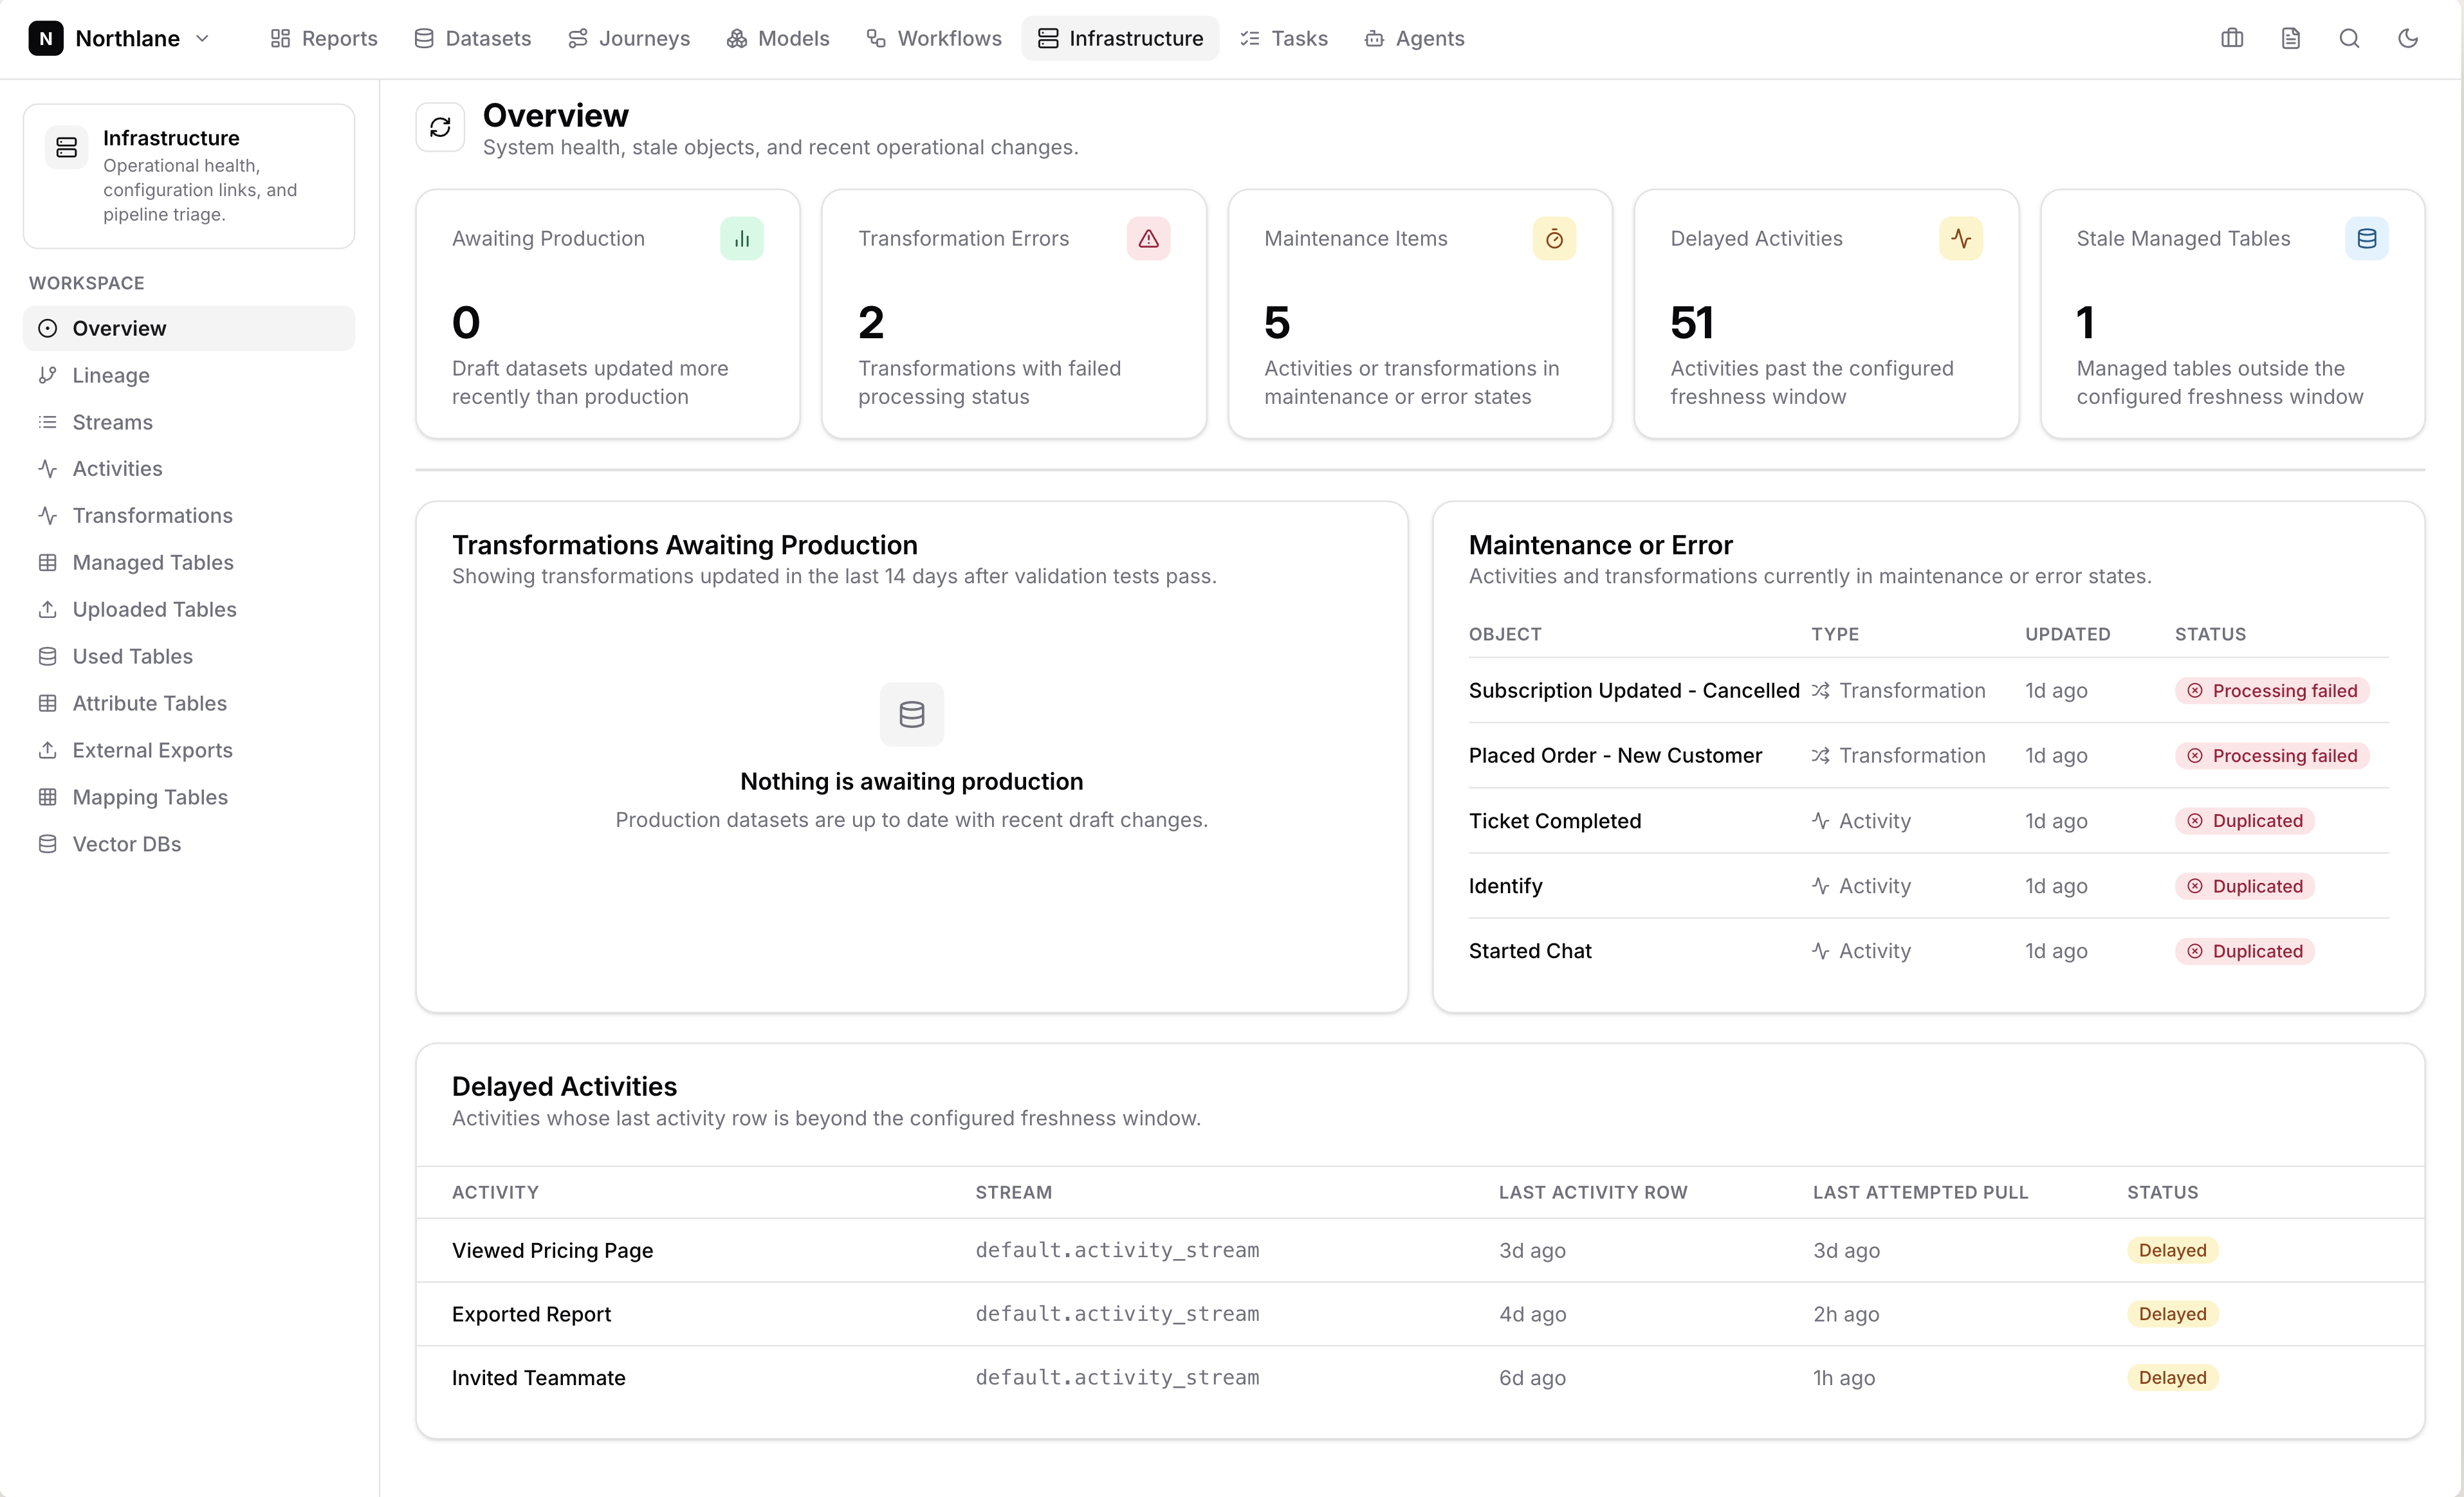Select Overview in the sidebar
The height and width of the screenshot is (1497, 2464).
189,328
